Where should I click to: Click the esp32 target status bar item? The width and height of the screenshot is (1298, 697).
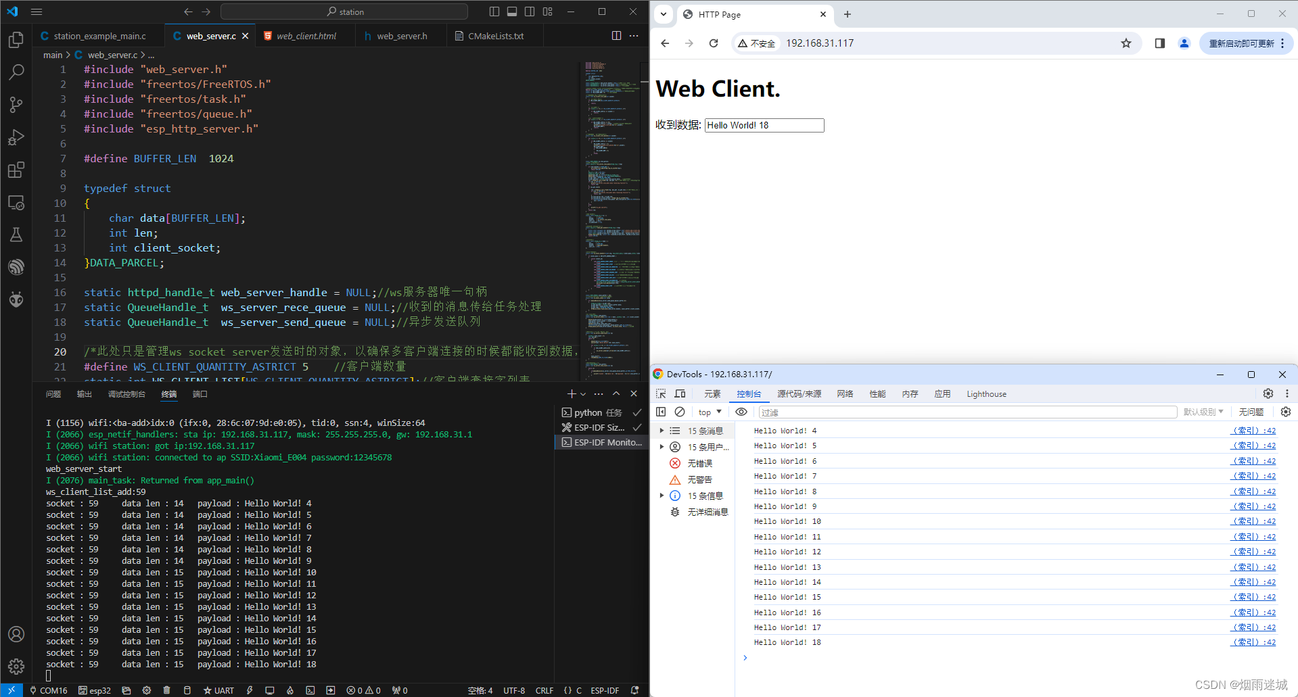point(95,690)
